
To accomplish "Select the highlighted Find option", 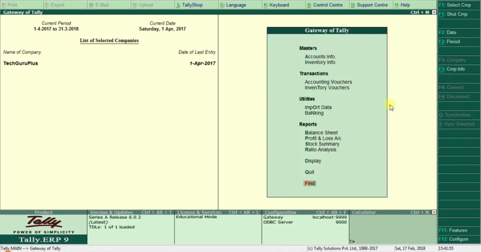I will pyautogui.click(x=310, y=183).
